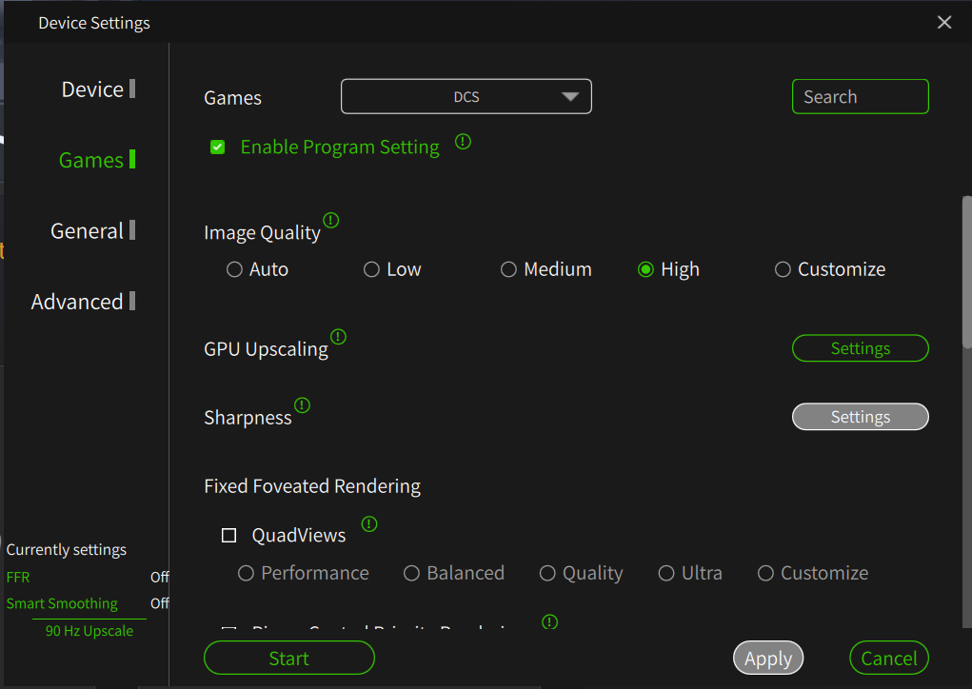This screenshot has width=972, height=689.
Task: Click the GPU Upscaling info icon
Action: pyautogui.click(x=338, y=337)
